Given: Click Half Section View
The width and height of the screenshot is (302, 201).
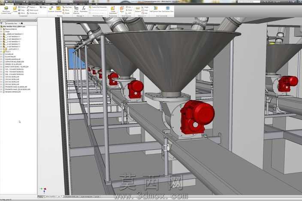Looking at the screenshot, I should pyautogui.click(x=155, y=9).
